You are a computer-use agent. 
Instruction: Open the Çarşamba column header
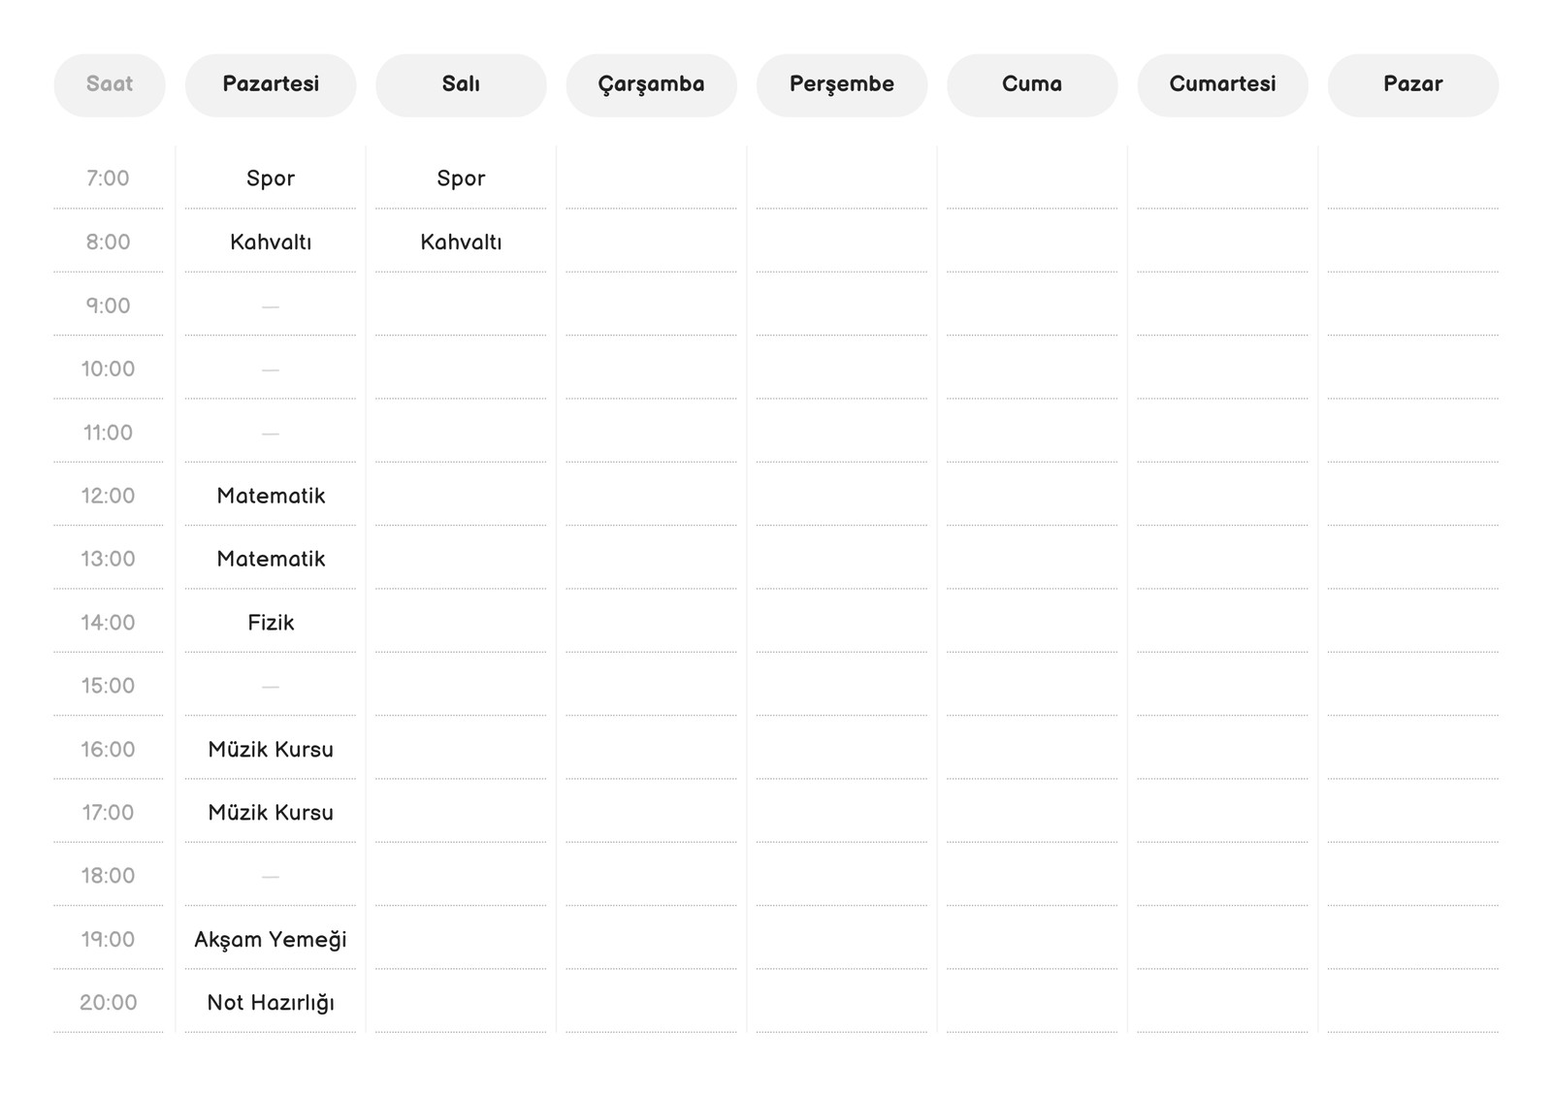(x=651, y=85)
